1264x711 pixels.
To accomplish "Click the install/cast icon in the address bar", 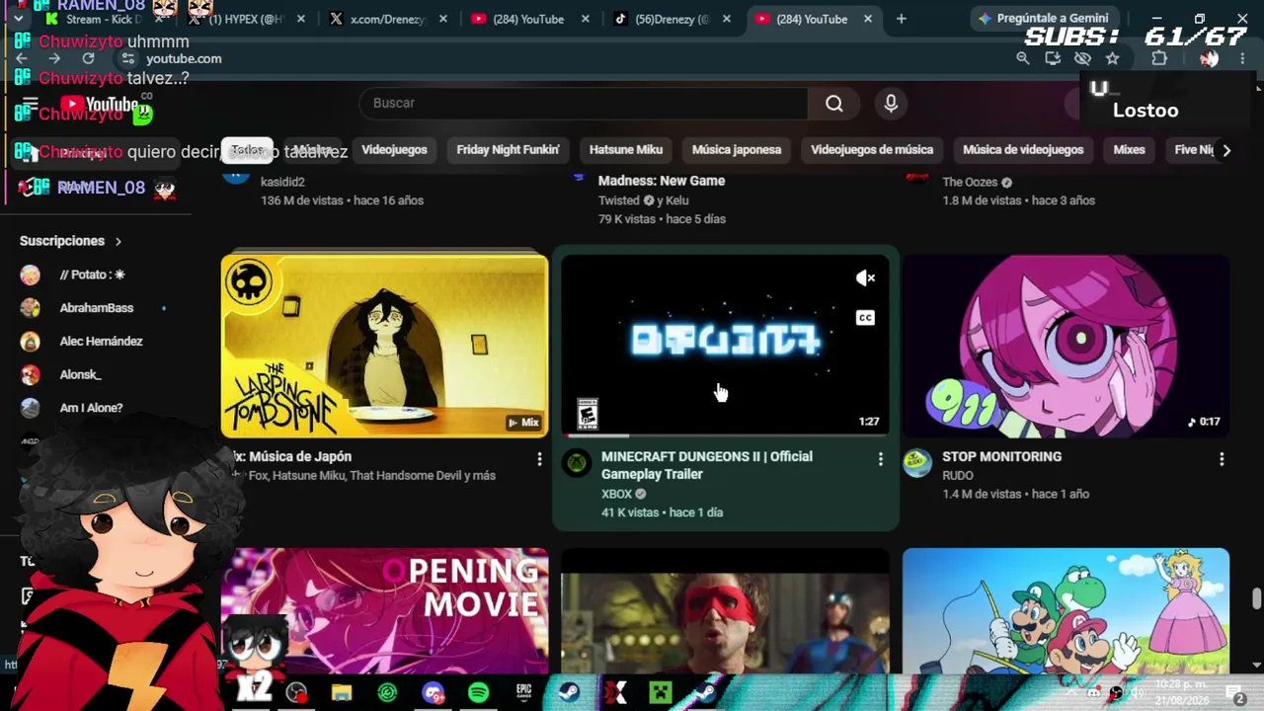I will pos(1053,58).
